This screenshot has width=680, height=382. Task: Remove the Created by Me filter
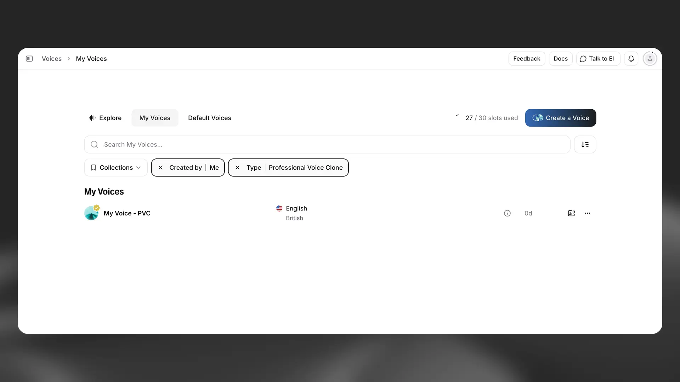pyautogui.click(x=160, y=167)
